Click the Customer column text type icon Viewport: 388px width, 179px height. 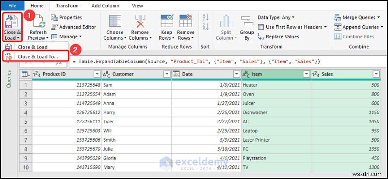pyautogui.click(x=106, y=74)
